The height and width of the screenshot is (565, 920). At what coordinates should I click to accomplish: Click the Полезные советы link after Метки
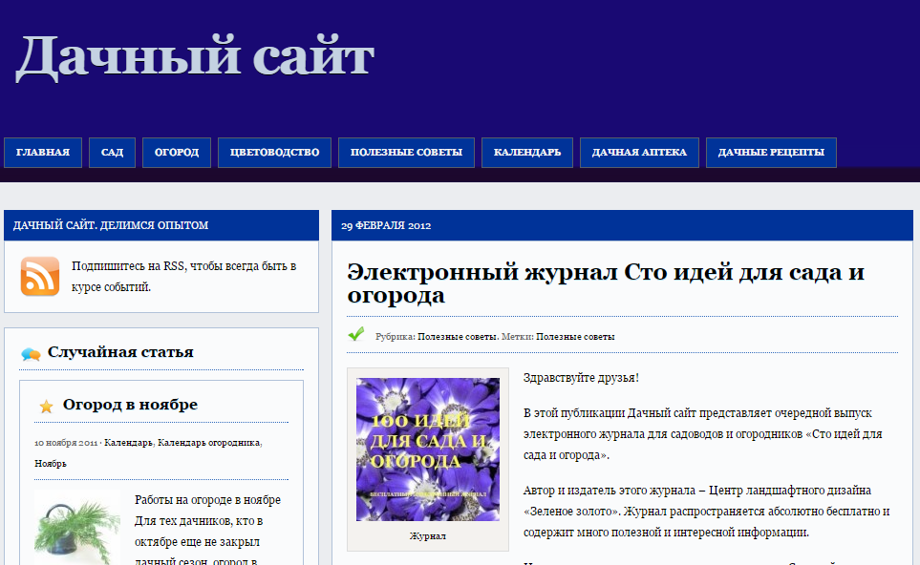[x=575, y=337]
